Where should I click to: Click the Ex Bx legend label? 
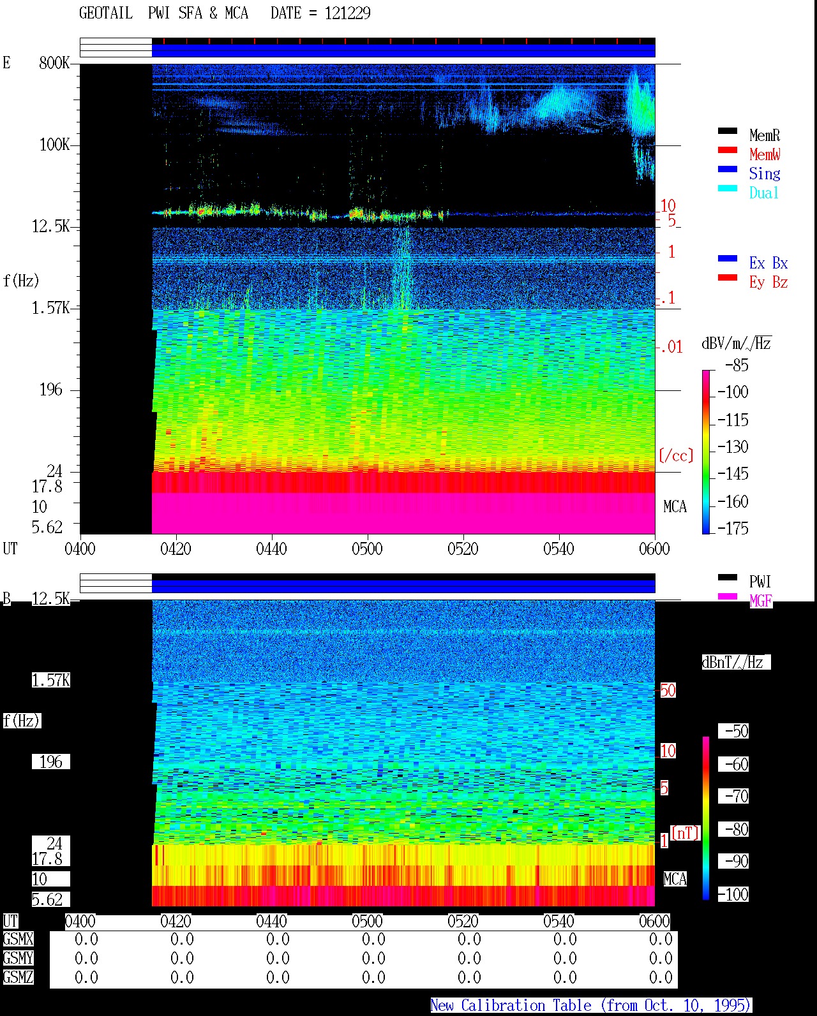[x=768, y=263]
